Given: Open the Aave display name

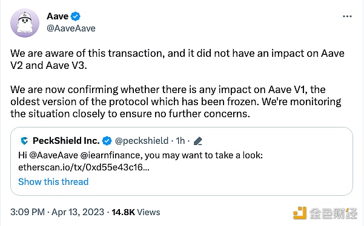Looking at the screenshot, I should coord(58,16).
